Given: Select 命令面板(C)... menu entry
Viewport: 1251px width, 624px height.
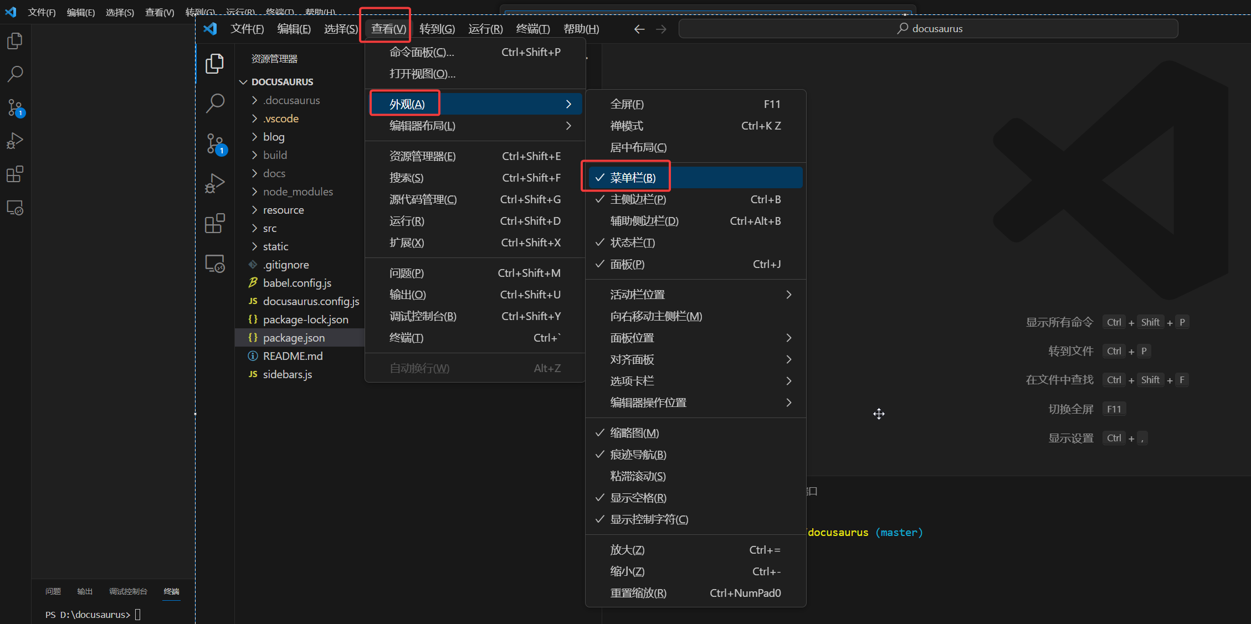Looking at the screenshot, I should click(x=475, y=52).
